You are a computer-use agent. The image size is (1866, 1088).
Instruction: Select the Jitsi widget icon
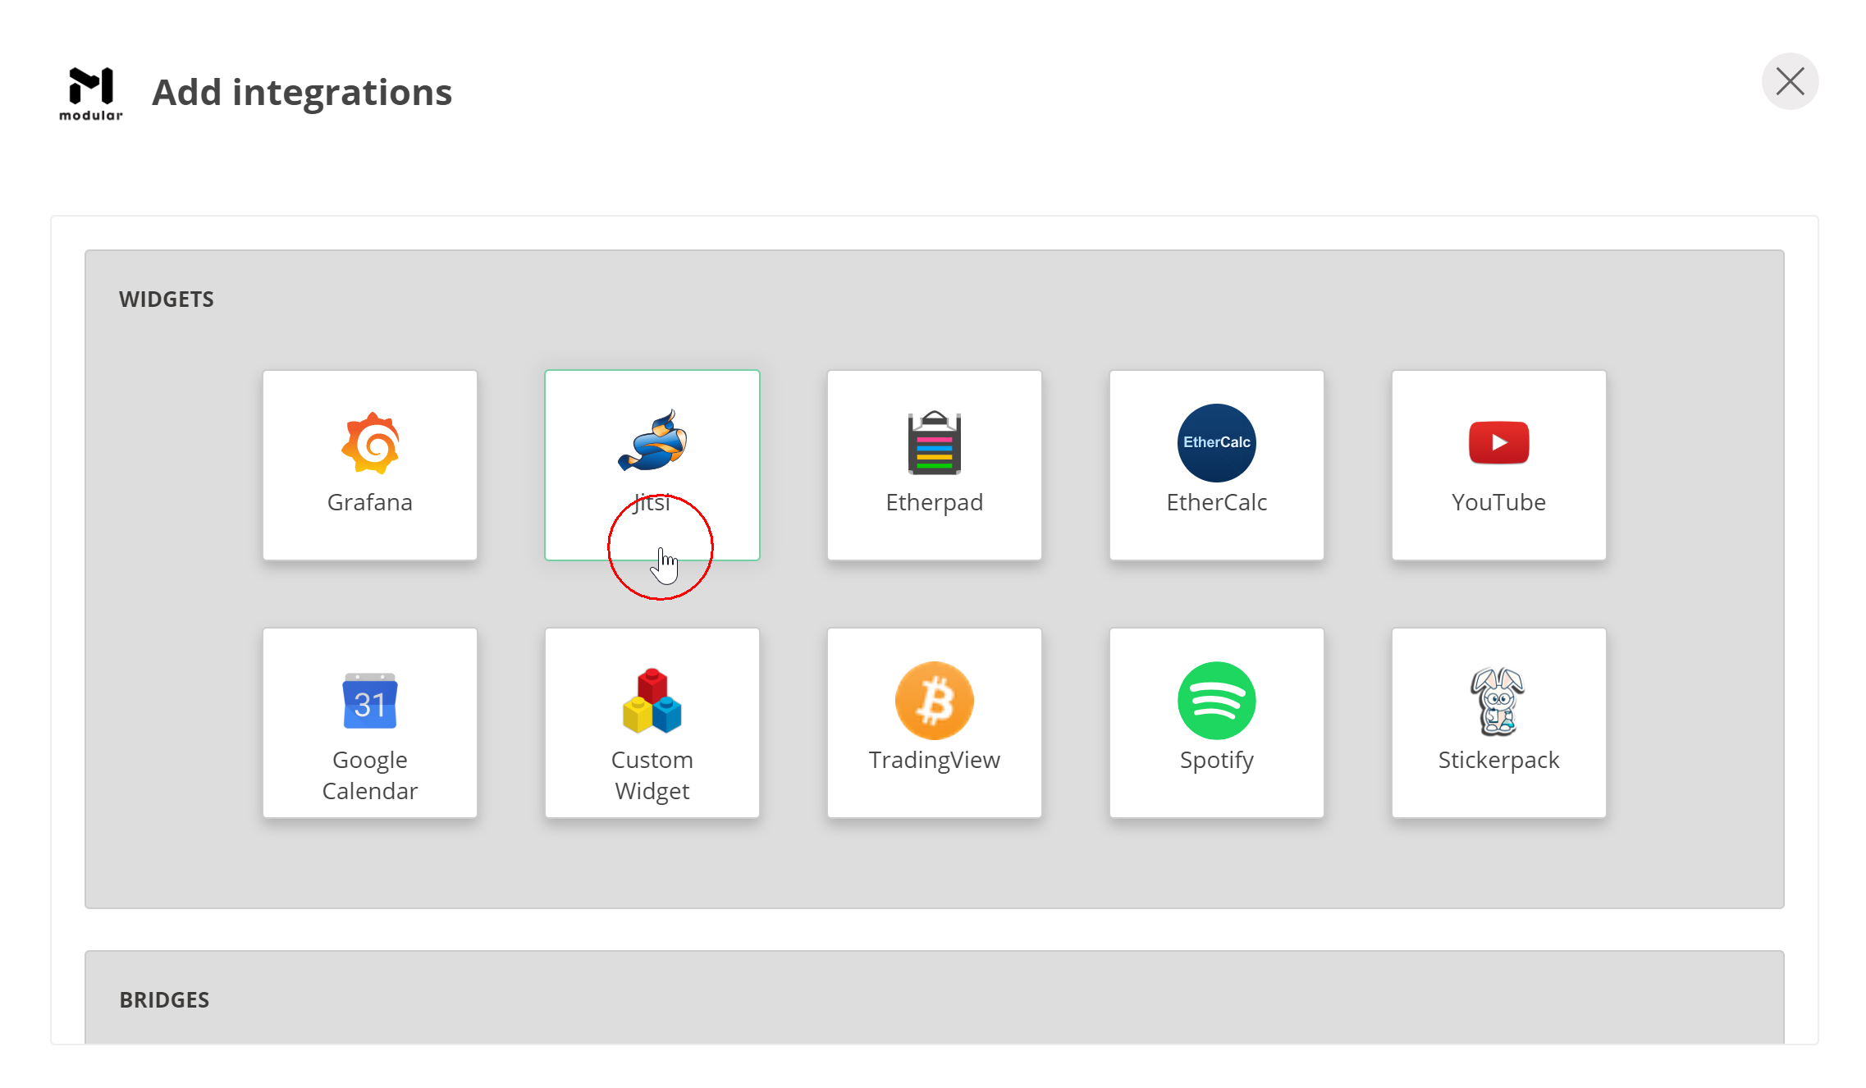coord(652,441)
